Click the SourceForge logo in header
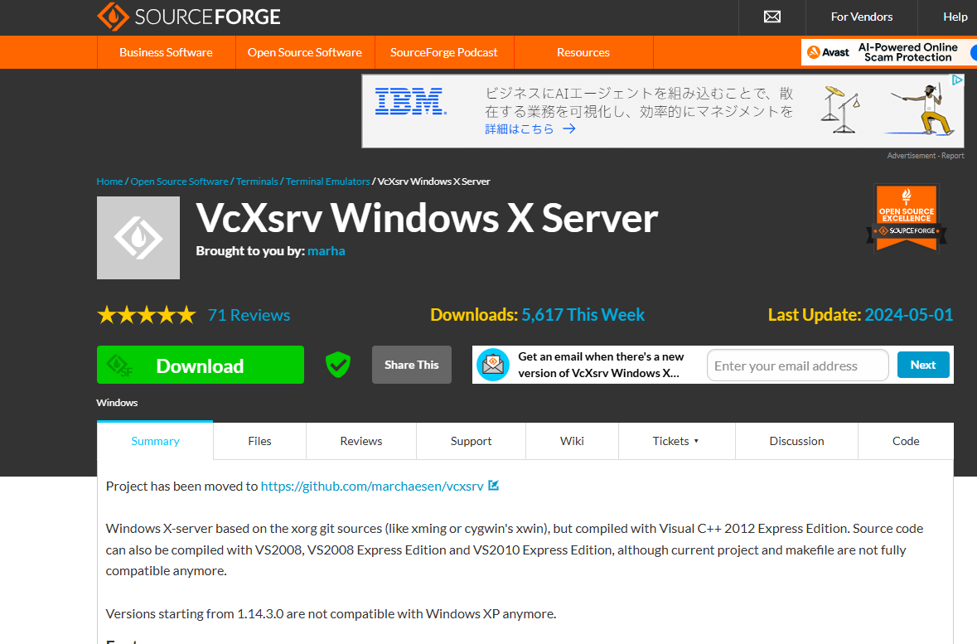 point(189,17)
